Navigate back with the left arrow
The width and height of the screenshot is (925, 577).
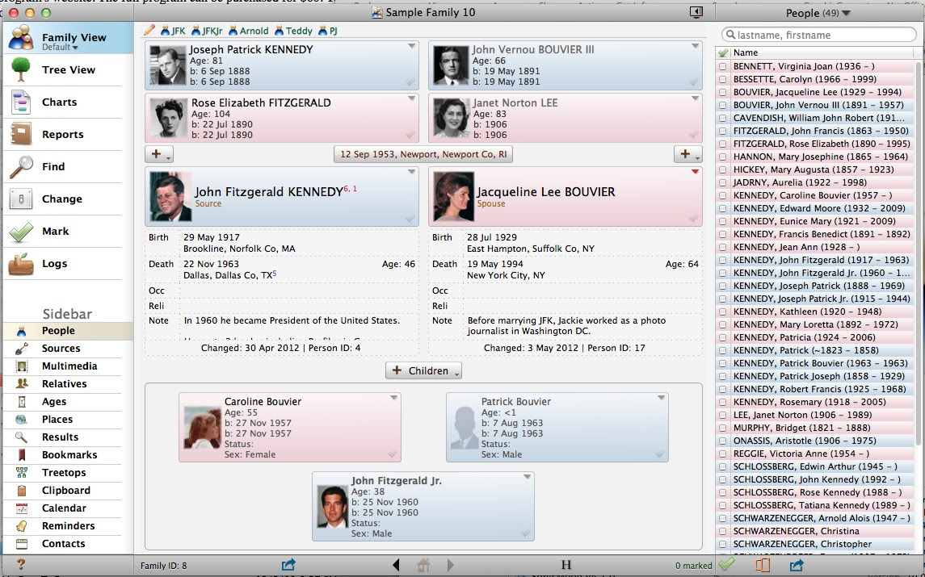(x=396, y=565)
